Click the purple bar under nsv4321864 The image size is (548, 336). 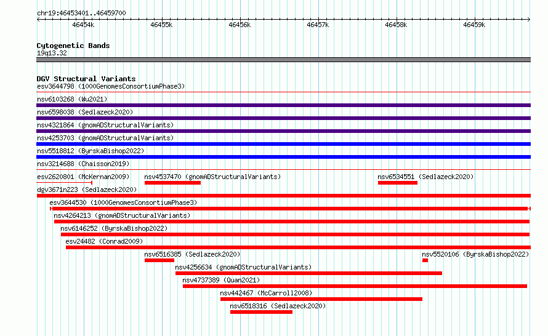pyautogui.click(x=283, y=131)
